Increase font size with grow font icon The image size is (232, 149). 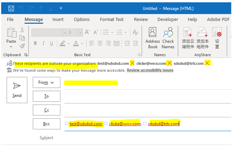coord(87,32)
